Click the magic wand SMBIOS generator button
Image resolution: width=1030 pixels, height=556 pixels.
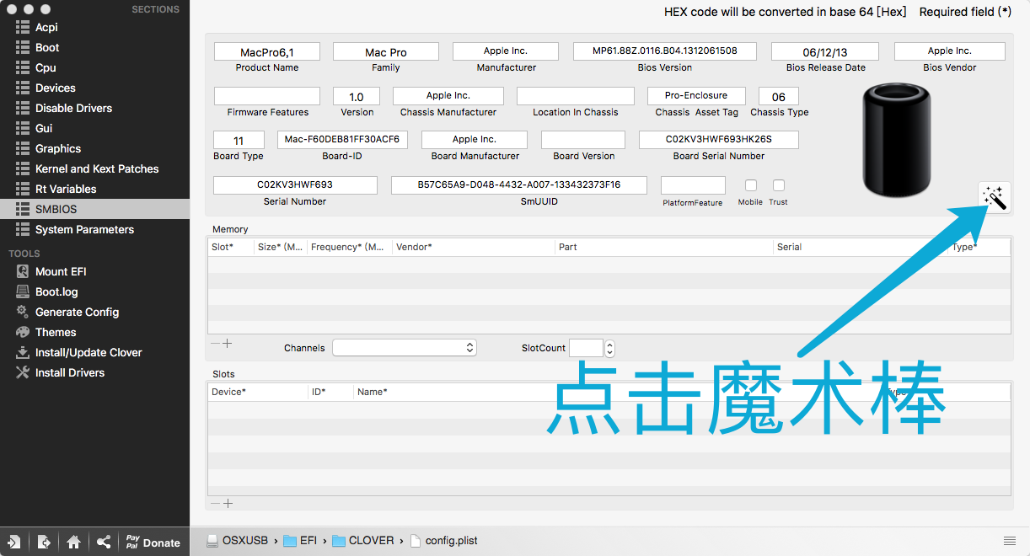pyautogui.click(x=995, y=198)
